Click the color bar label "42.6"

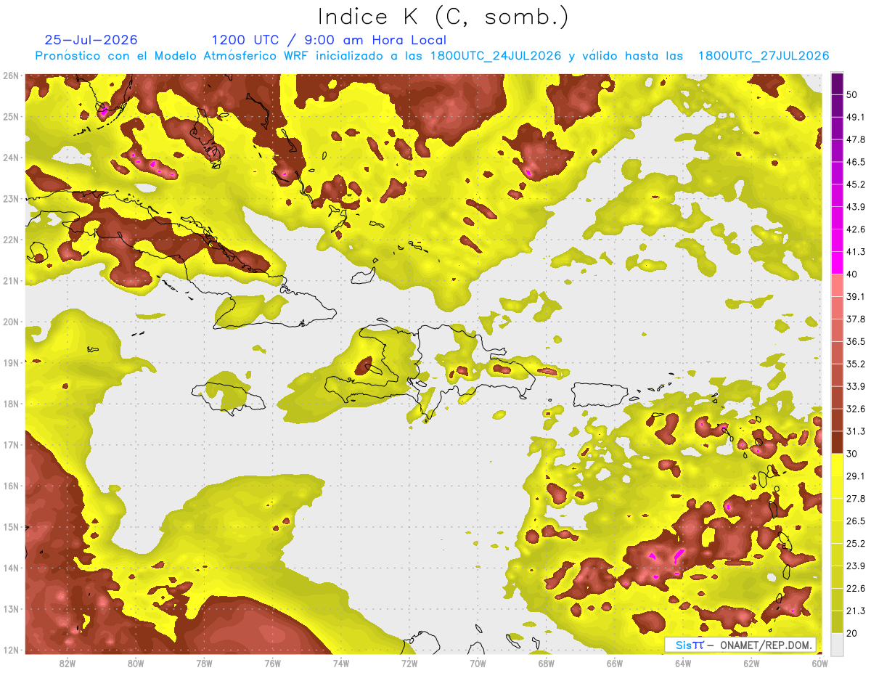[x=856, y=229]
